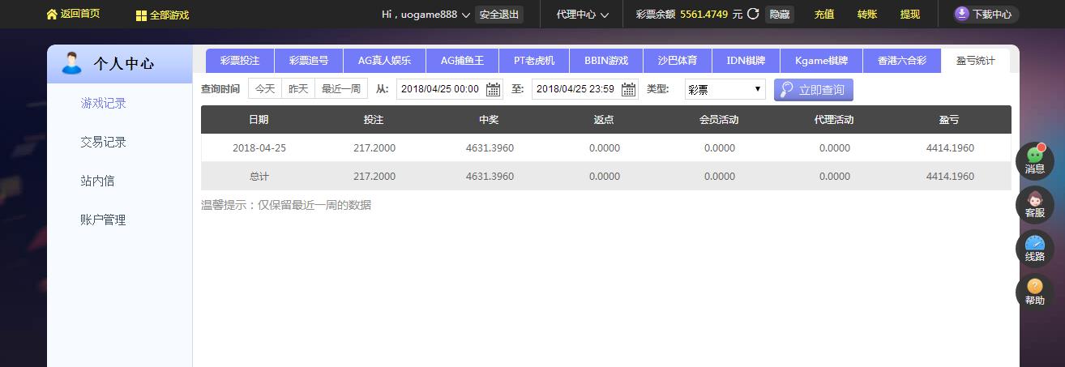
Task: Switch to 沙巴体育 tab
Action: [x=677, y=61]
